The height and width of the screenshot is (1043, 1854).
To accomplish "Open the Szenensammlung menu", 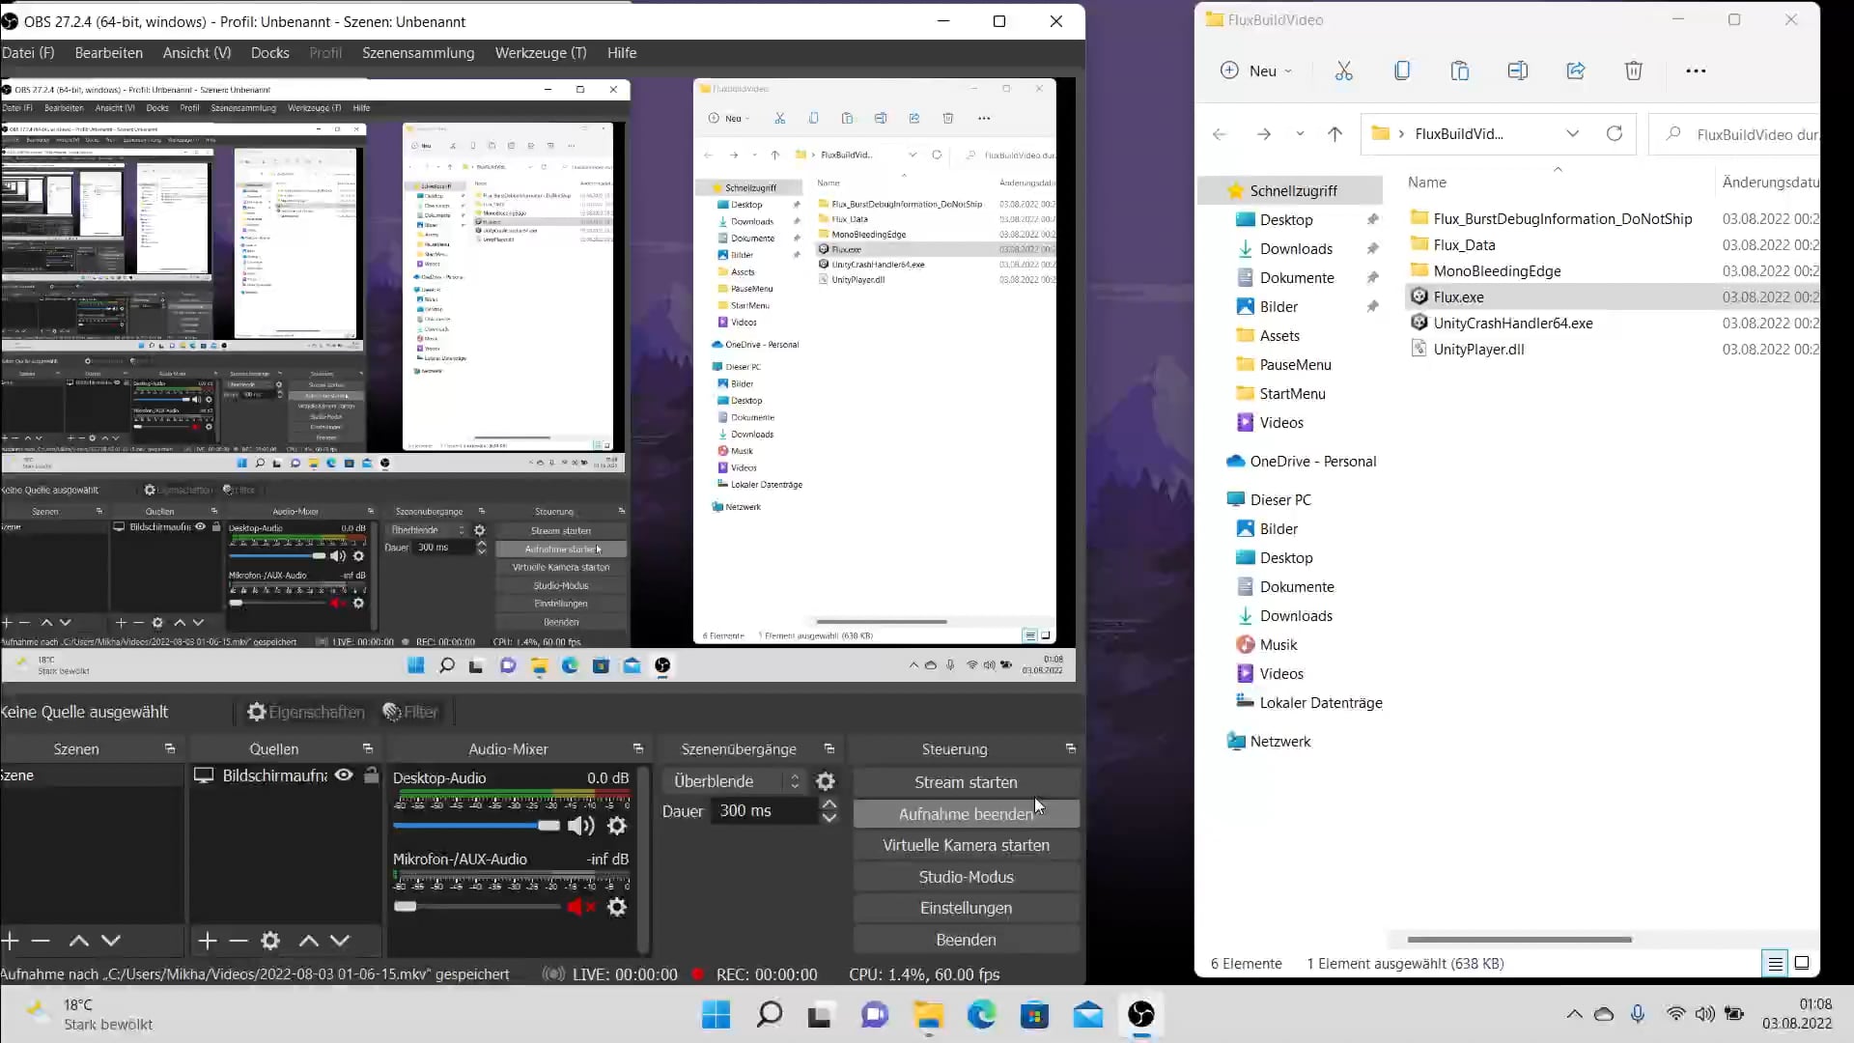I will point(418,53).
